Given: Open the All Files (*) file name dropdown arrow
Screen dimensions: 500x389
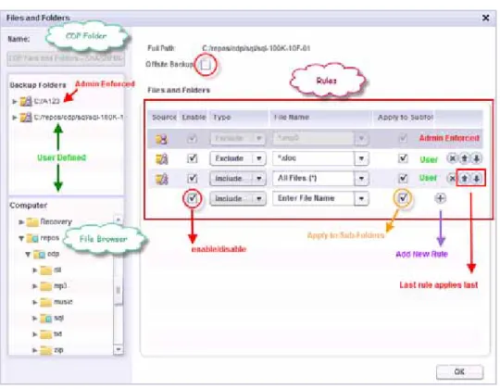Looking at the screenshot, I should pos(361,178).
